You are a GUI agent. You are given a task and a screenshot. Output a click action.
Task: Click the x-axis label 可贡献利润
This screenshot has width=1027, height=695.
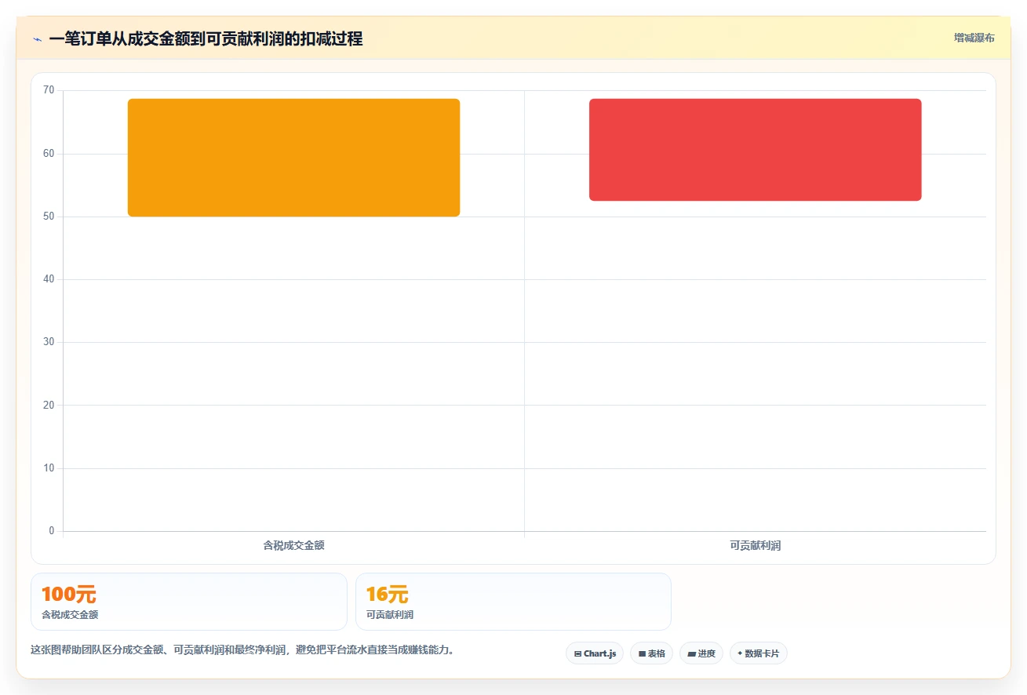click(x=755, y=545)
